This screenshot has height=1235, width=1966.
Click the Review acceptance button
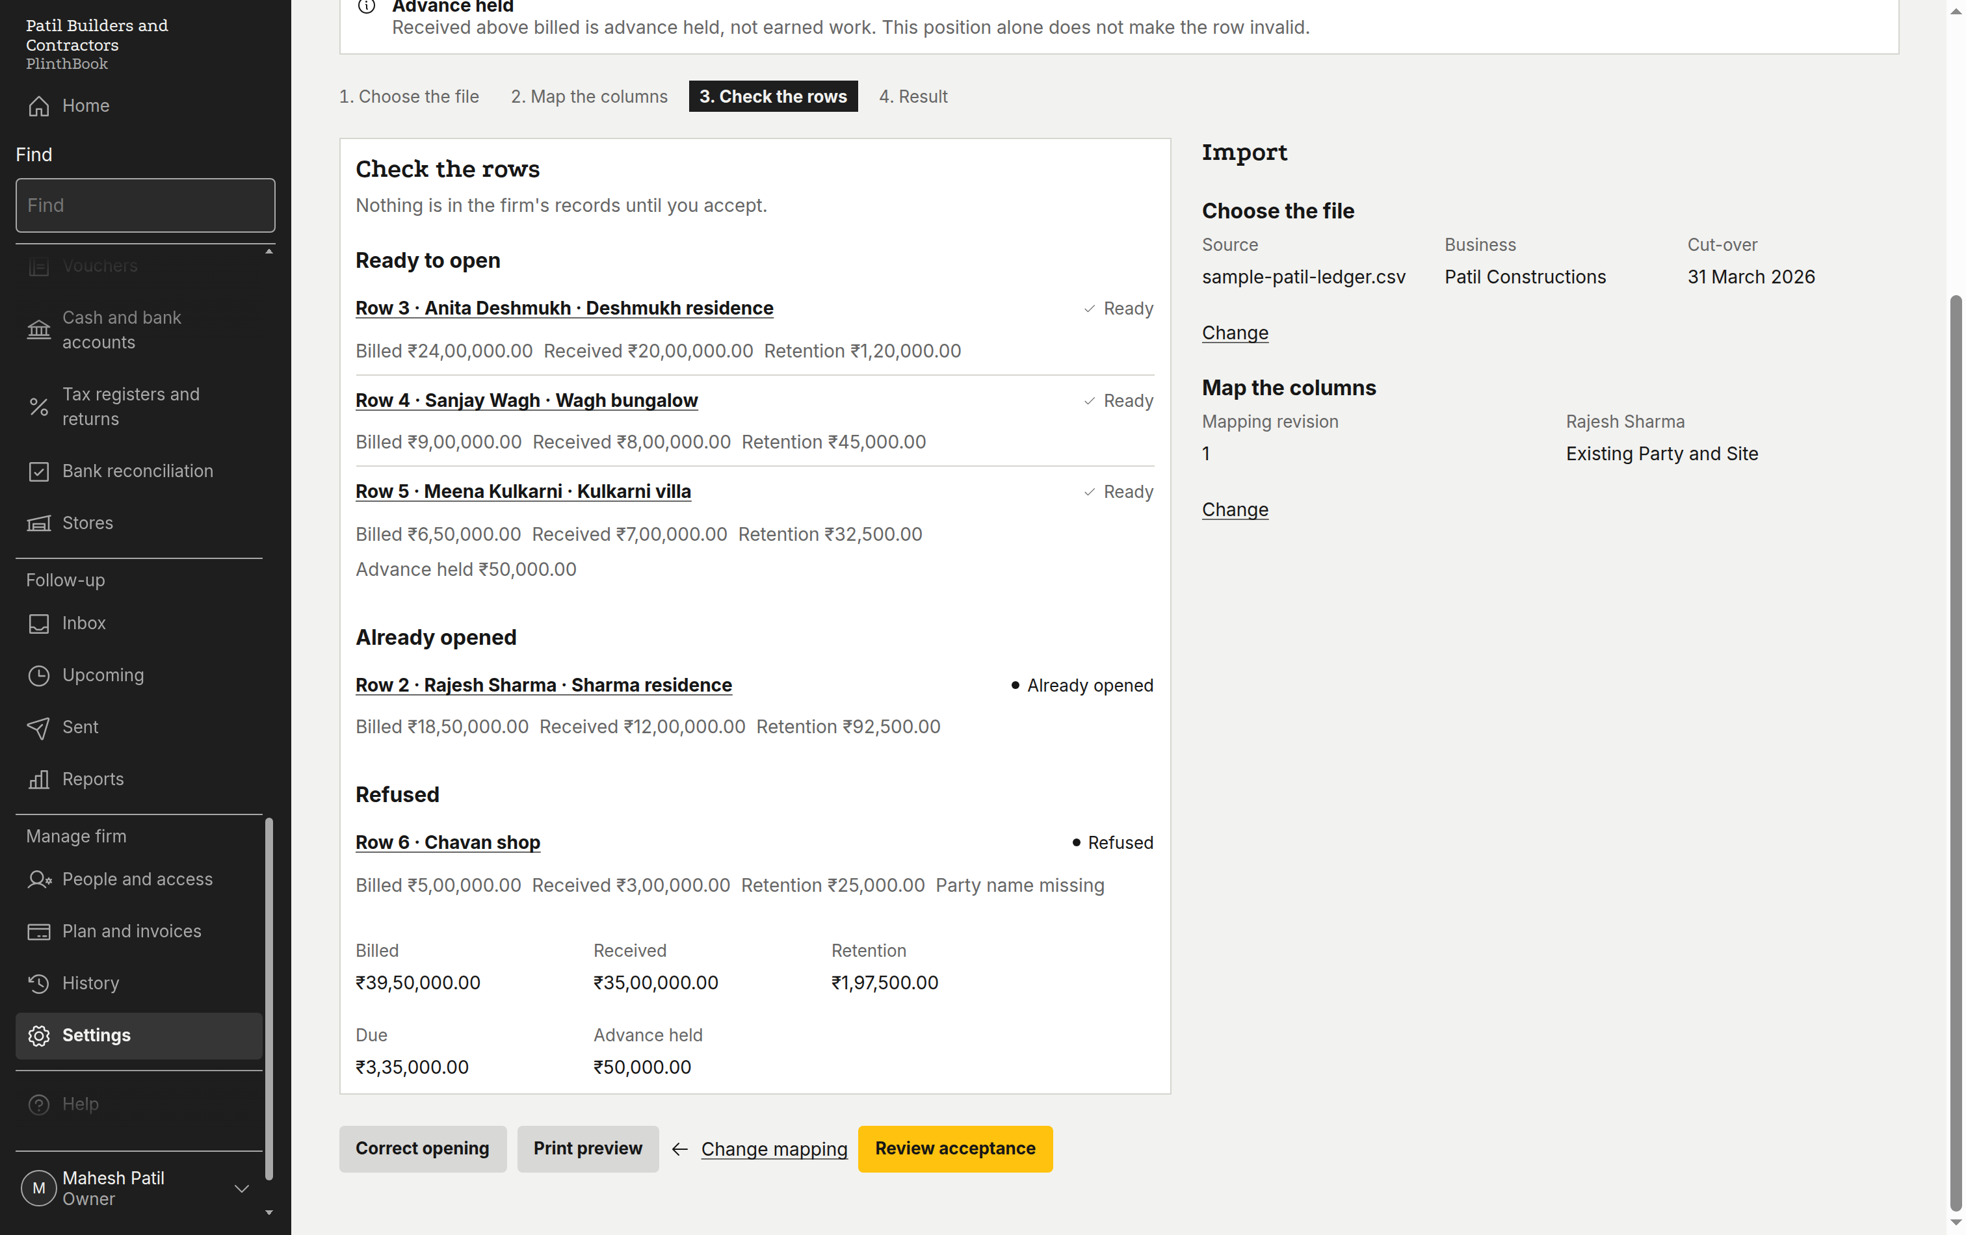pos(955,1149)
